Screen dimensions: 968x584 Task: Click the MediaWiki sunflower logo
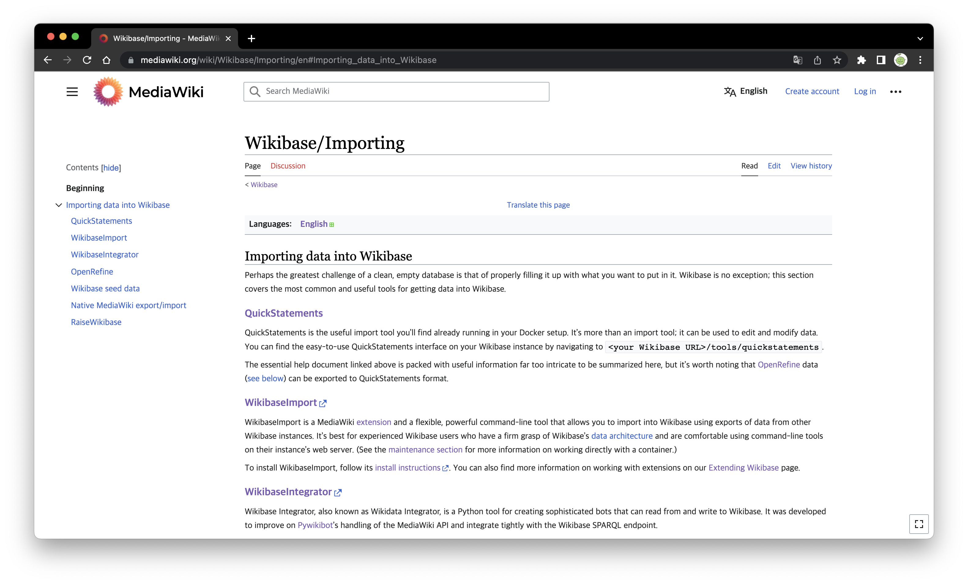[107, 91]
